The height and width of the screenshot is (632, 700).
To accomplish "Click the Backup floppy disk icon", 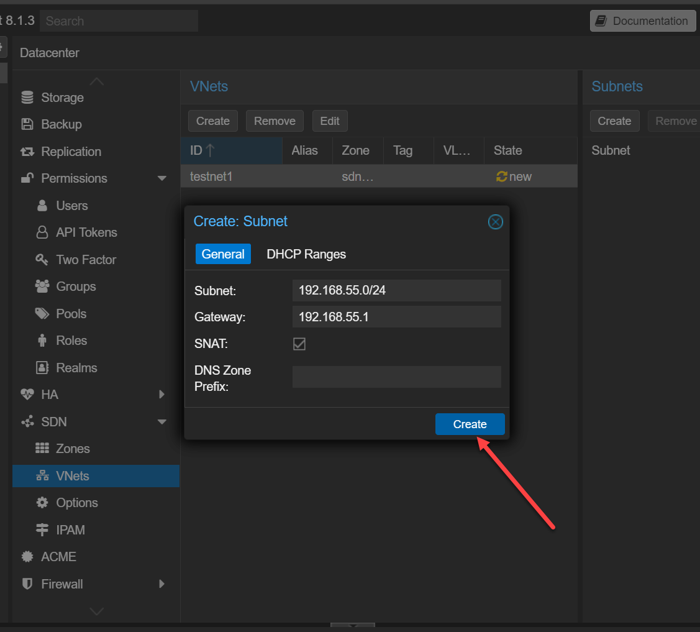I will coord(27,124).
